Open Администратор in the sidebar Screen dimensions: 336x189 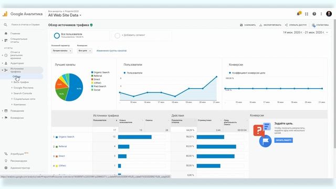[x=20, y=168]
